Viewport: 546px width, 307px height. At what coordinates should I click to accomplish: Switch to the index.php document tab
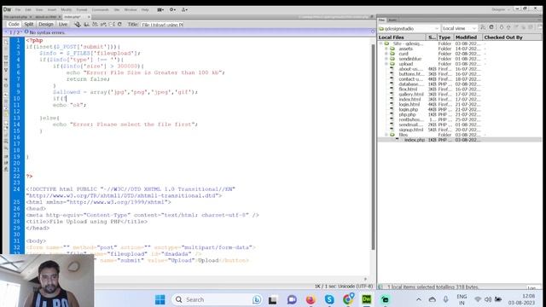73,17
